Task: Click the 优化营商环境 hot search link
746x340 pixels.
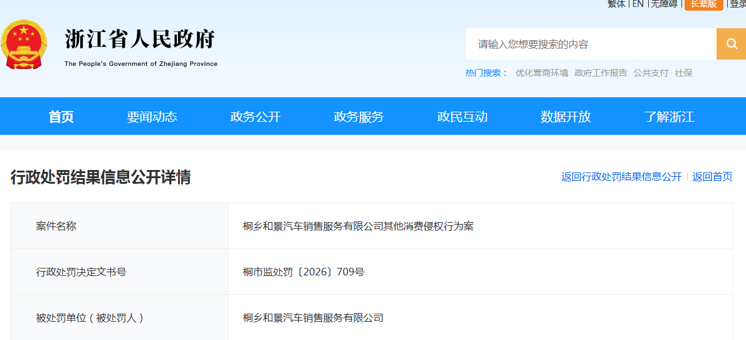Action: tap(542, 73)
